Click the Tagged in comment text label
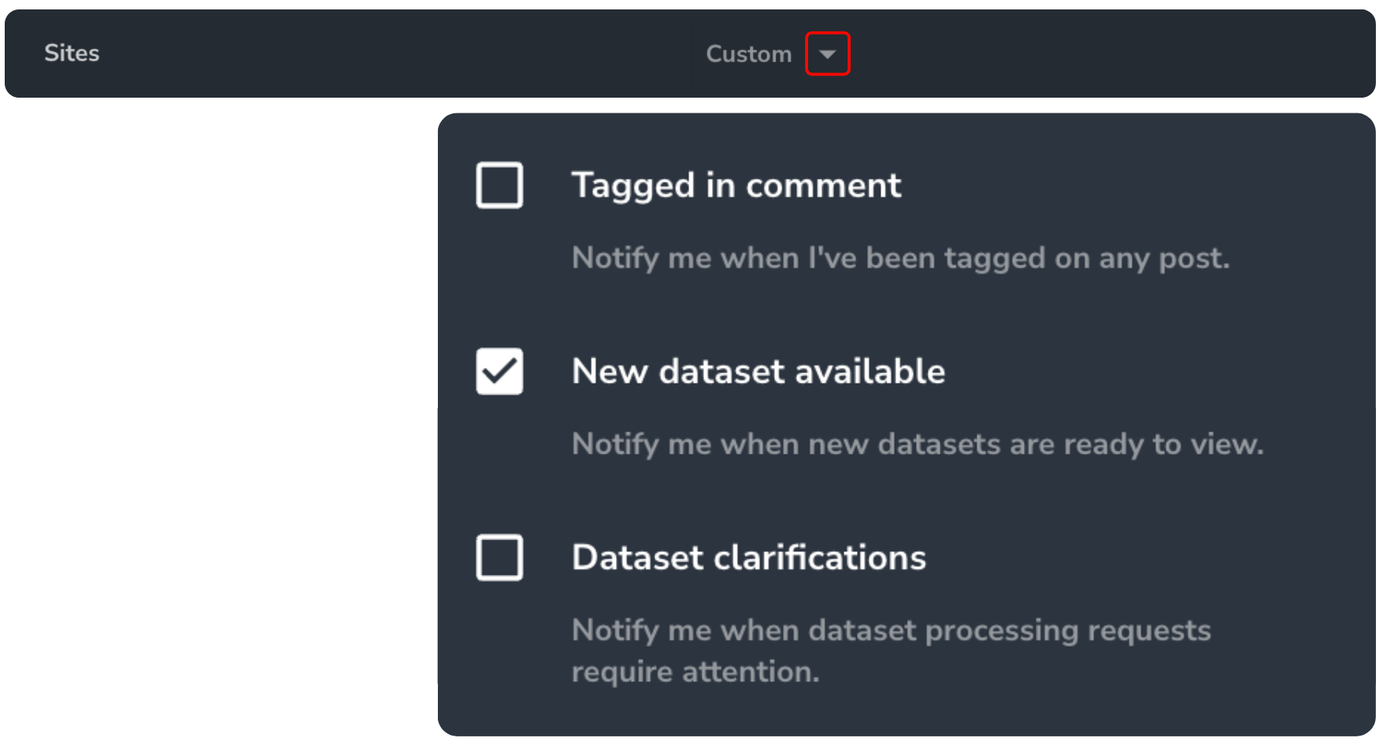The image size is (1387, 749). point(736,186)
